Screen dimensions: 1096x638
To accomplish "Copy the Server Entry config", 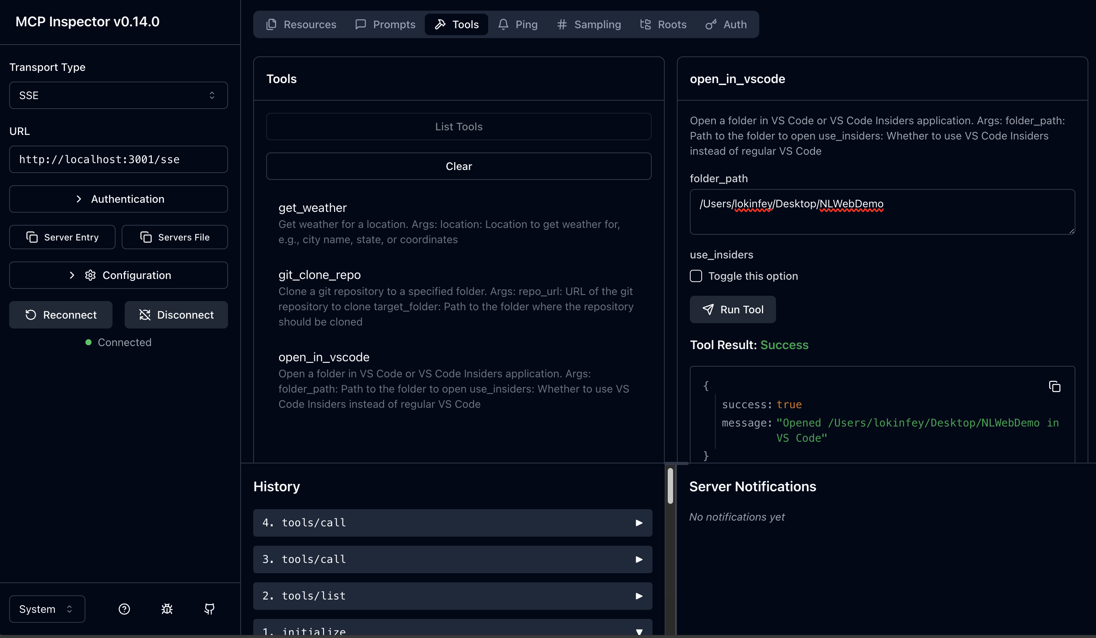I will coord(62,237).
